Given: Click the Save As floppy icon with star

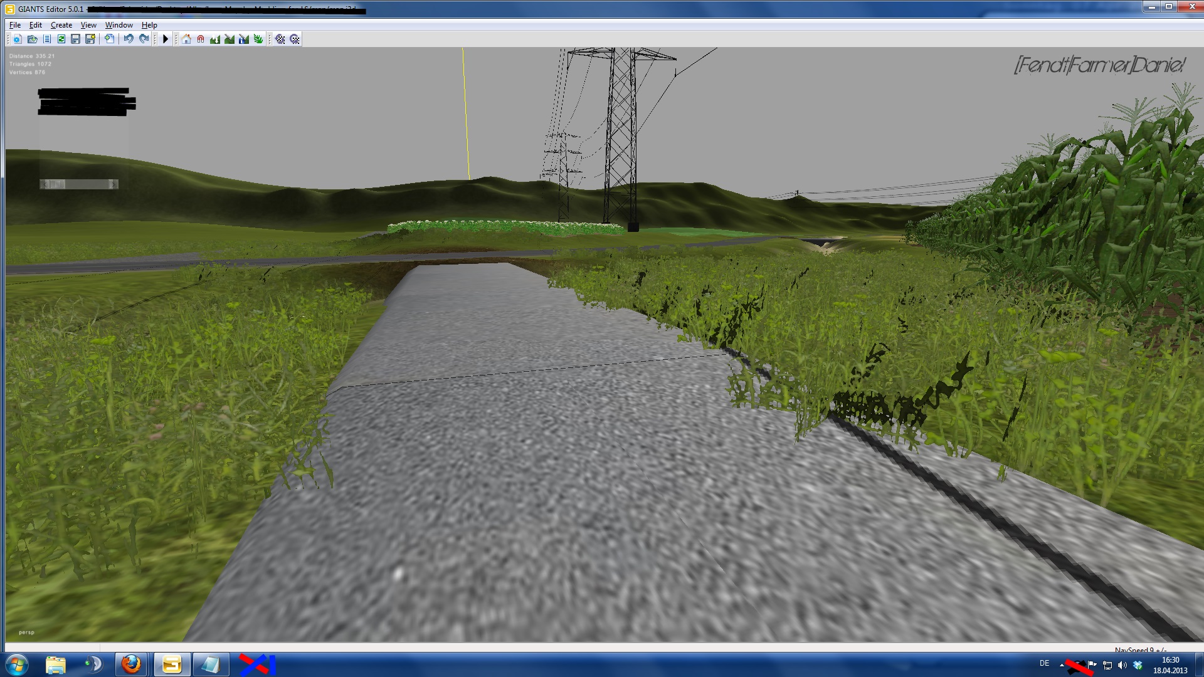Looking at the screenshot, I should click(90, 39).
